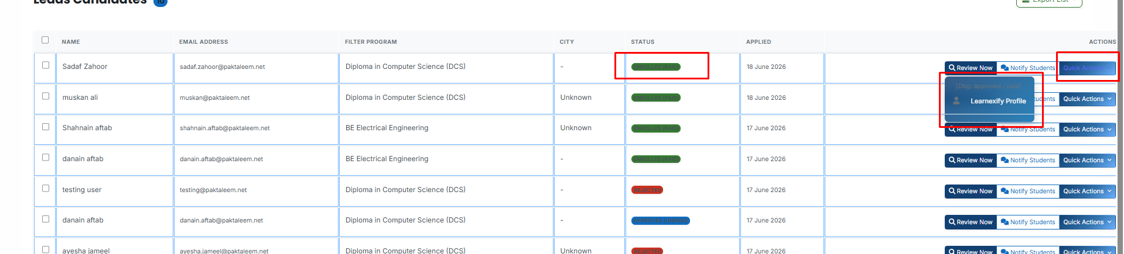Expand the Quick Actions menu for testing user
Screen dimensions: 1124x254
point(1087,191)
